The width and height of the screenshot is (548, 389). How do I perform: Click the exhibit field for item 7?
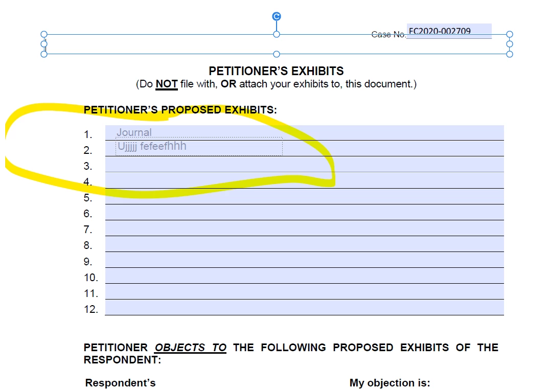click(304, 228)
